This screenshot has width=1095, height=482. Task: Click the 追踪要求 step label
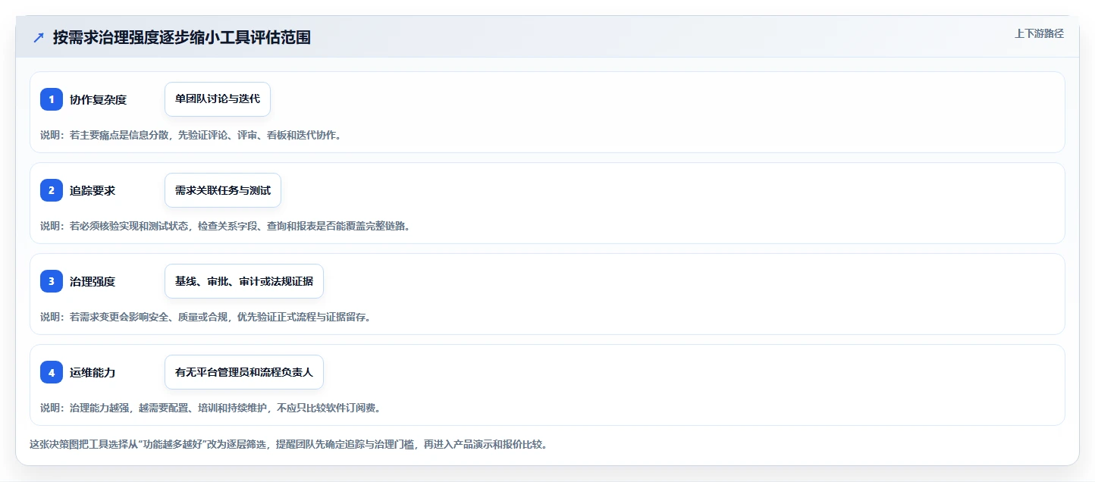click(93, 190)
